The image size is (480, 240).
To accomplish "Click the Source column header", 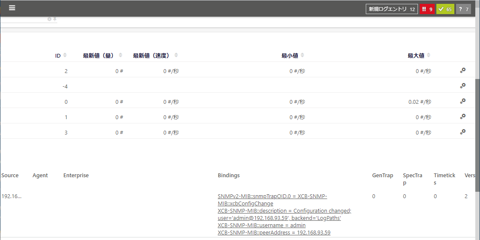I will (10, 175).
